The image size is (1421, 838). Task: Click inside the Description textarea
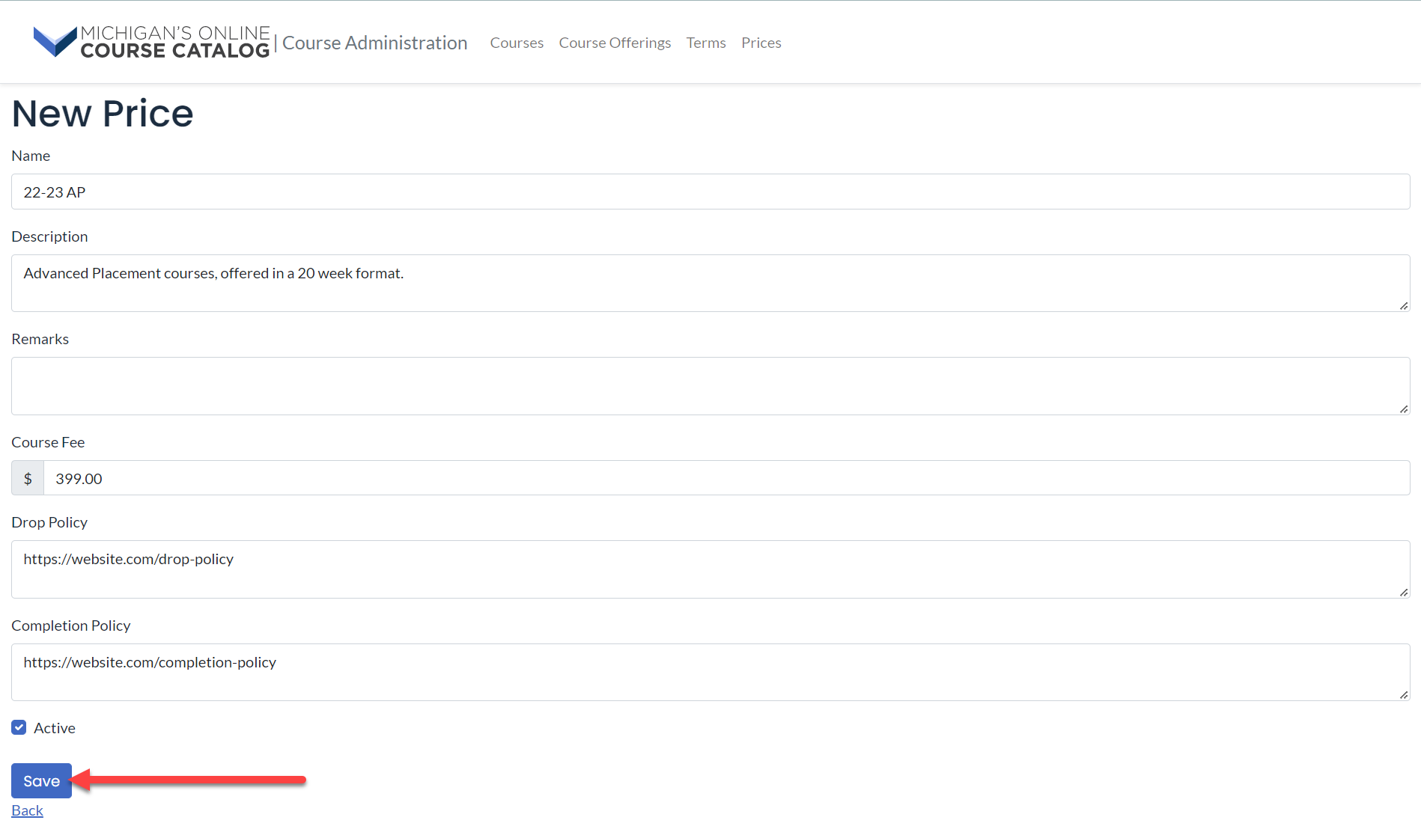point(449,284)
